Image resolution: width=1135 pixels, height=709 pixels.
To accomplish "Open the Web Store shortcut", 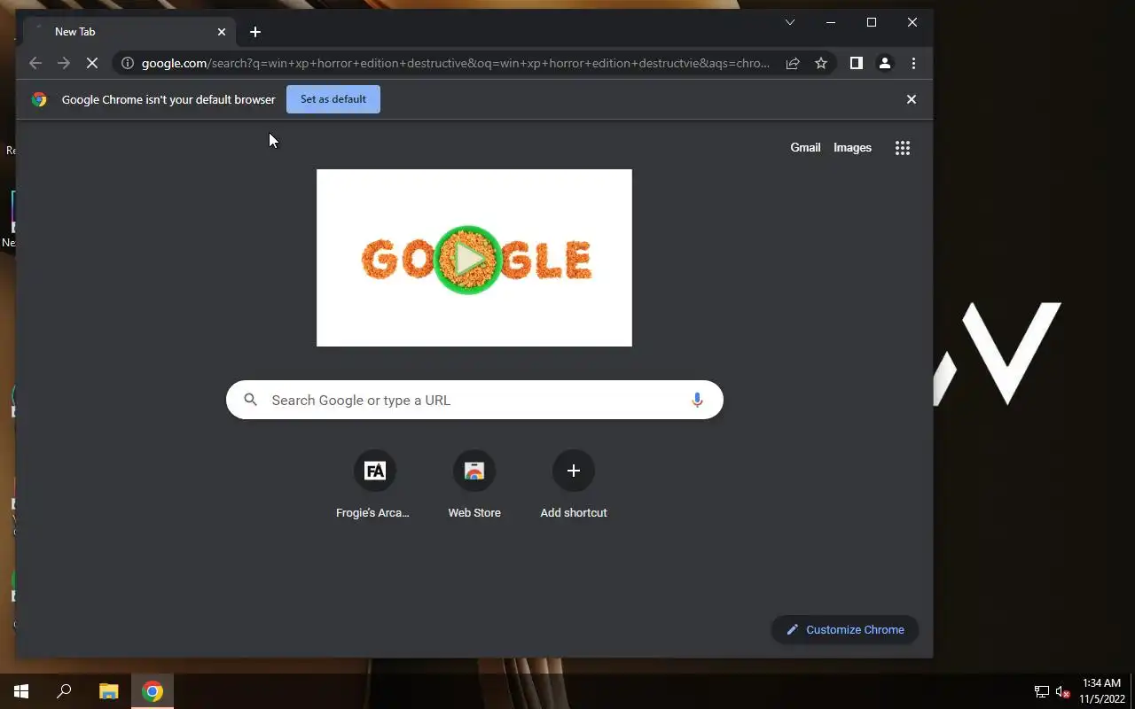I will 474,484.
